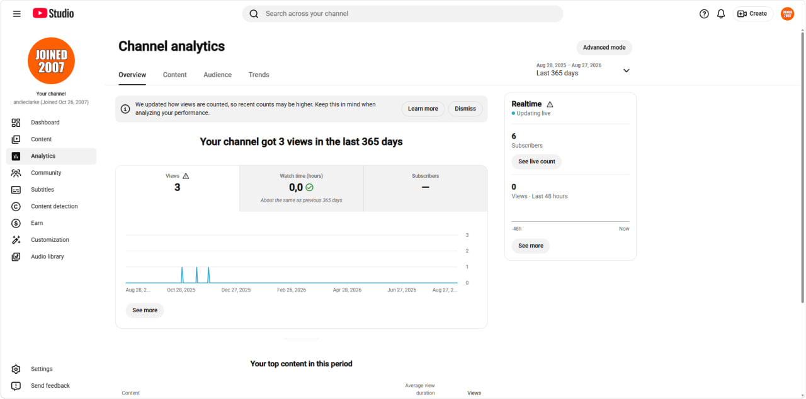Click the Customization label in sidebar
Viewport: 806px width, 399px height.
pos(50,240)
